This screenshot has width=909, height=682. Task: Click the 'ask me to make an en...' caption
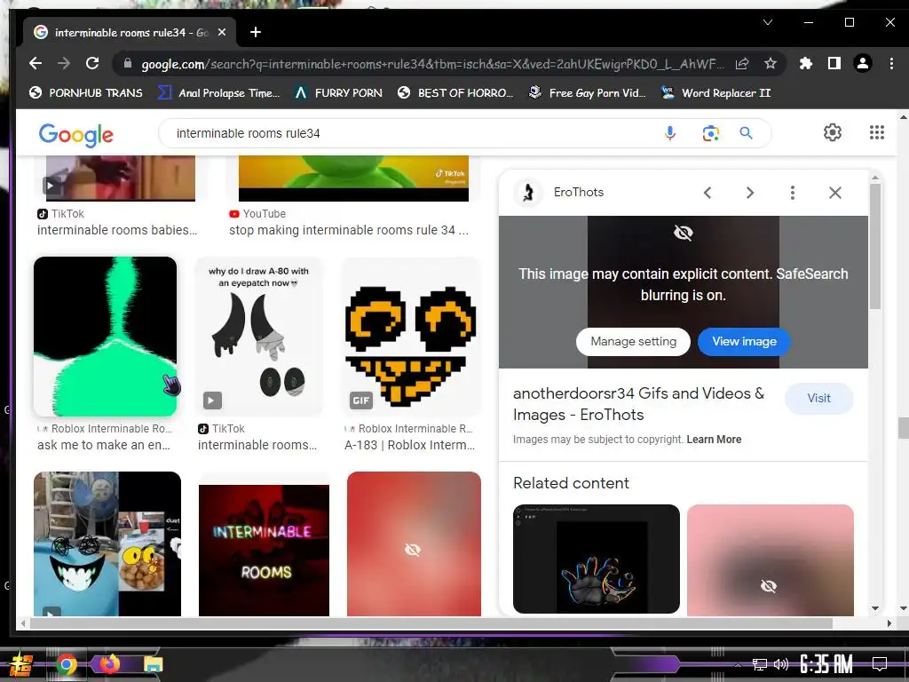click(x=104, y=445)
